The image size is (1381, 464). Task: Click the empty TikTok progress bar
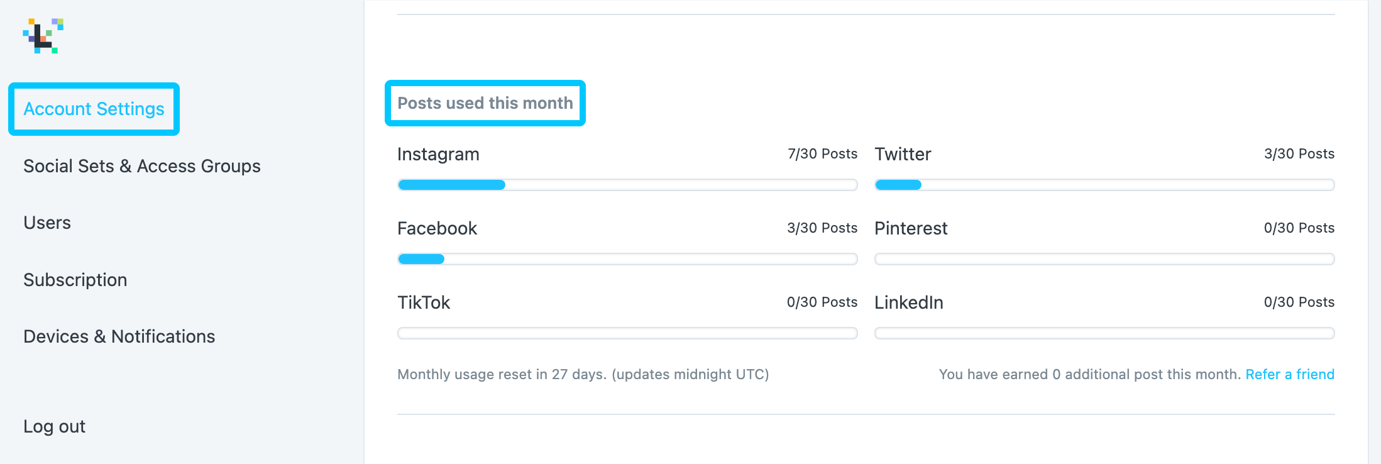pyautogui.click(x=627, y=333)
